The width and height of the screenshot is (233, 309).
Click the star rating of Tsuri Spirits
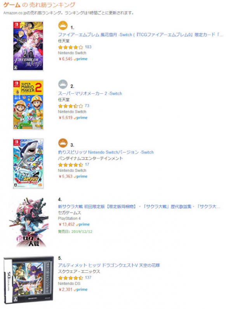[x=71, y=165]
